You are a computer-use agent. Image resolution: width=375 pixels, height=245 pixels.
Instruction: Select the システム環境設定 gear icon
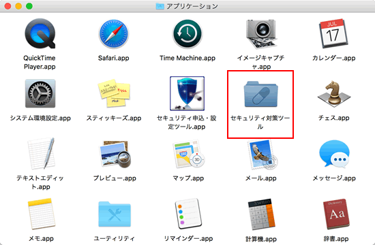(x=40, y=93)
